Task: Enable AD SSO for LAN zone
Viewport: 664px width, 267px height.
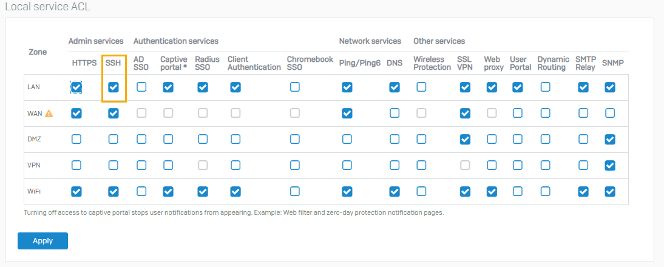Action: 141,87
